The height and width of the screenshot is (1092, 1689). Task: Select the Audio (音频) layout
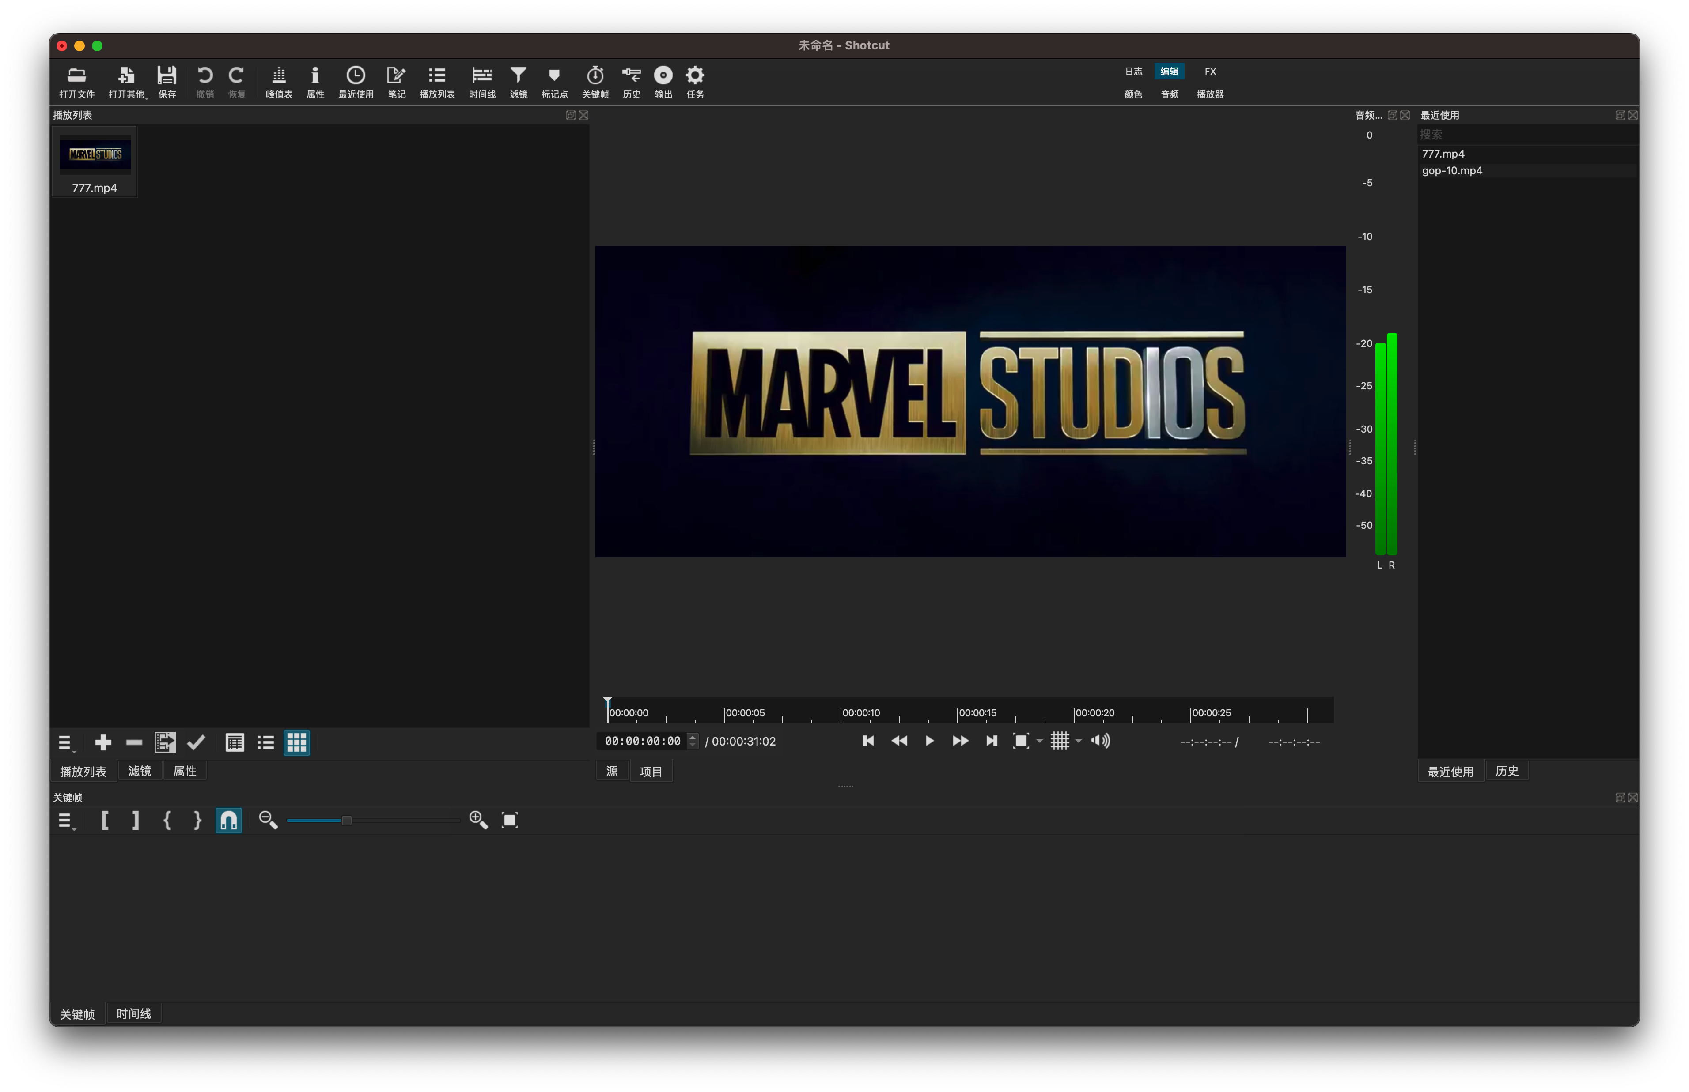(x=1169, y=94)
